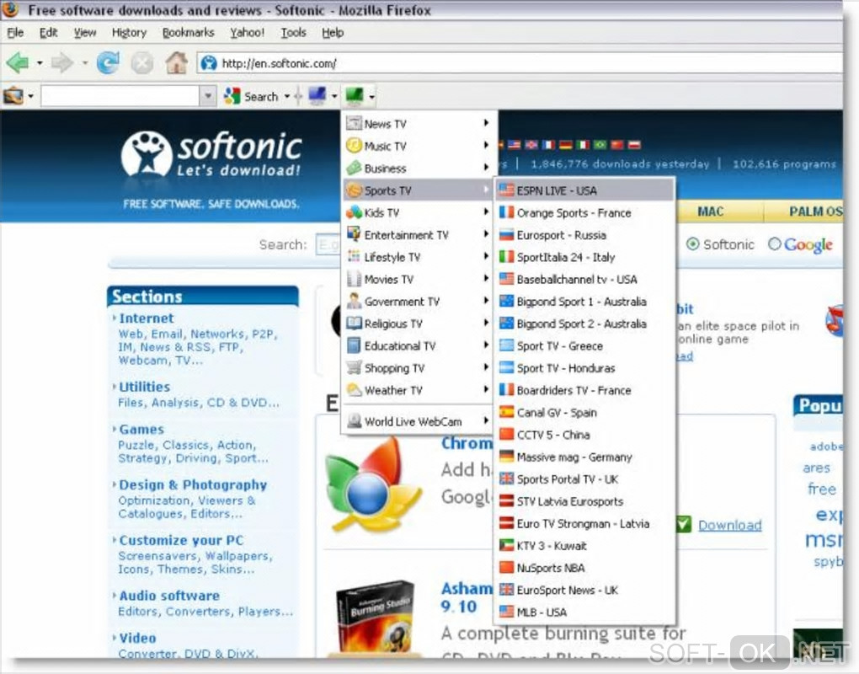Choose Canal GV - Spain channel

point(584,412)
